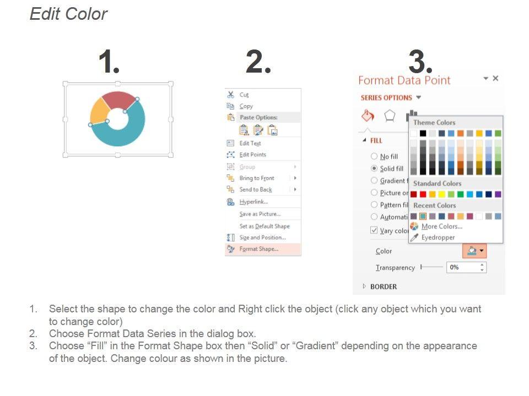The height and width of the screenshot is (396, 529).
Task: Click Hyperlink menu entry
Action: (253, 202)
